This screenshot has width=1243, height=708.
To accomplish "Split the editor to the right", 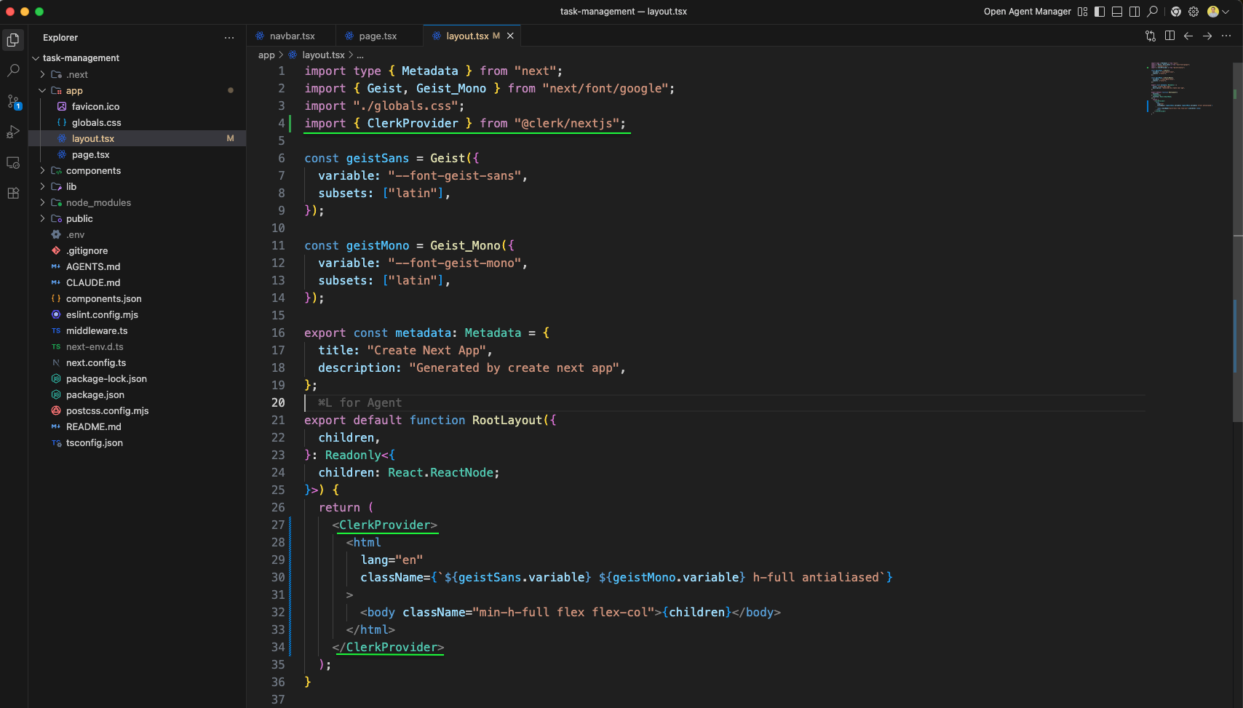I will tap(1169, 36).
